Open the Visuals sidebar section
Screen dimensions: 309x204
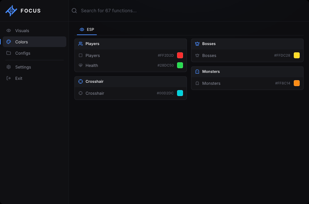[34, 30]
